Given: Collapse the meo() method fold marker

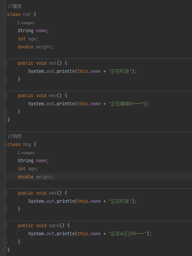Looking at the screenshot, I should coord(6,96).
